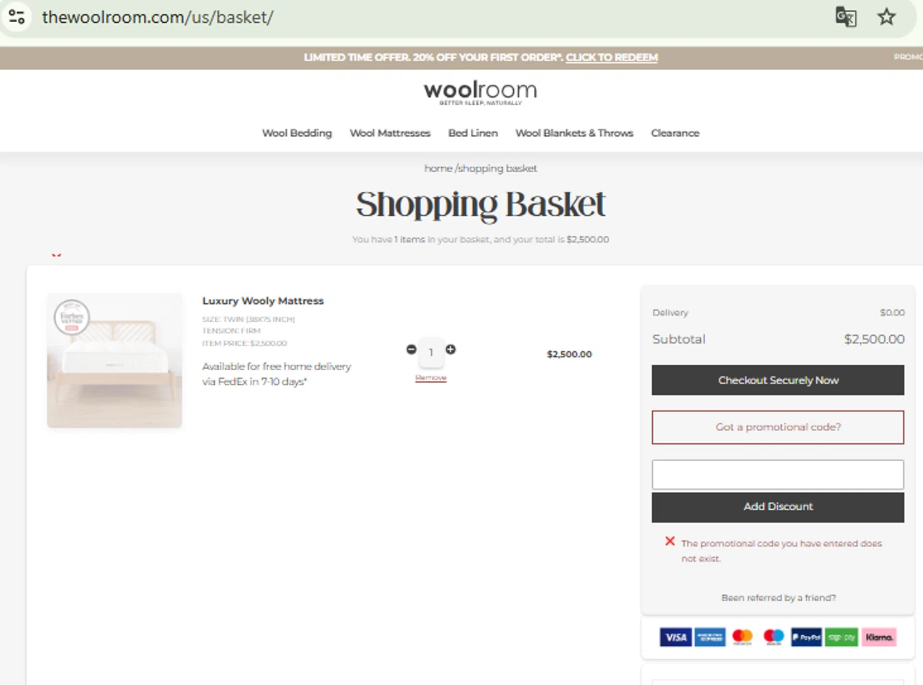Open the Bed Linen menu
This screenshot has height=685, width=923.
coord(473,133)
